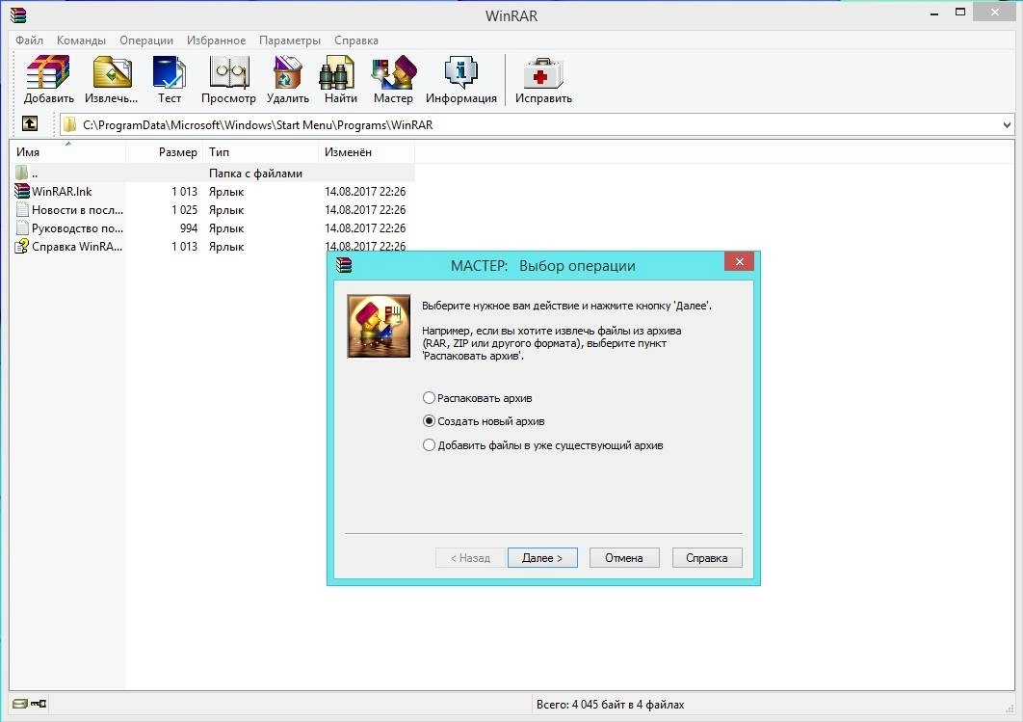Image resolution: width=1023 pixels, height=722 pixels.
Task: Click books icon in wizard dialog title
Action: click(344, 265)
